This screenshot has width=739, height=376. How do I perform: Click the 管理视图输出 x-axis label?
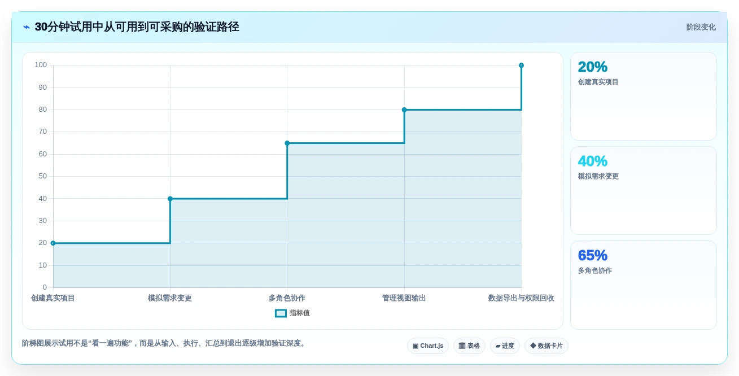pyautogui.click(x=404, y=298)
